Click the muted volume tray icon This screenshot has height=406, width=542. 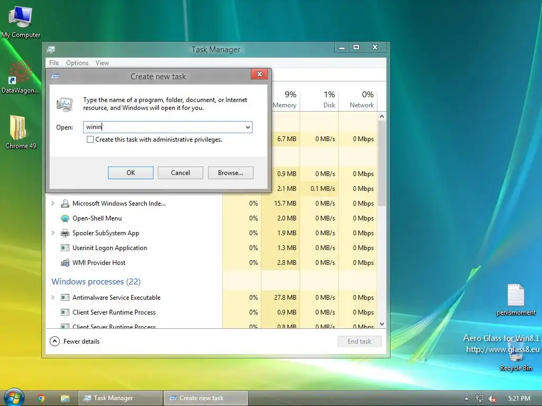(492, 399)
